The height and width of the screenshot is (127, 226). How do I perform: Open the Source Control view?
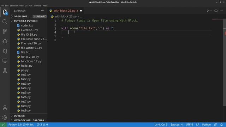click(x=5, y=31)
